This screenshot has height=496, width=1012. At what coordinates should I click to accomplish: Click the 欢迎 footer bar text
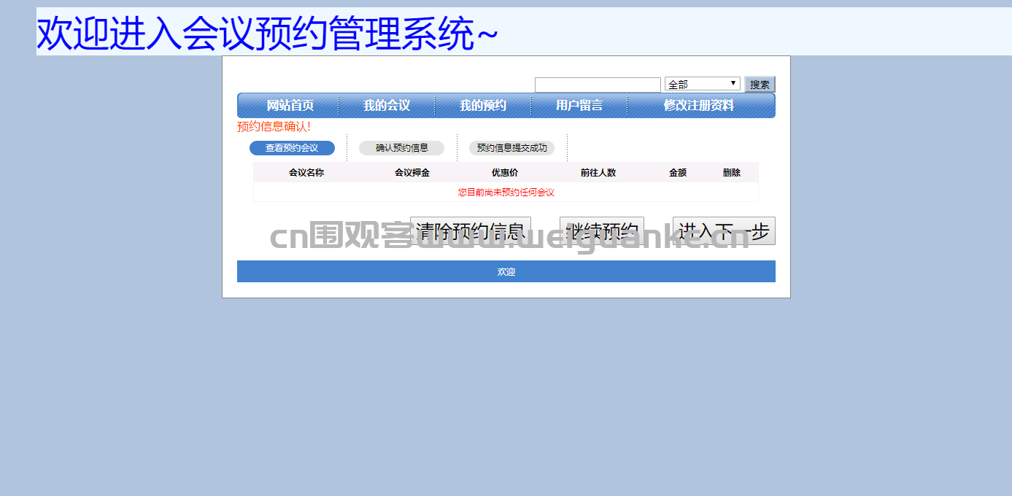pyautogui.click(x=506, y=271)
